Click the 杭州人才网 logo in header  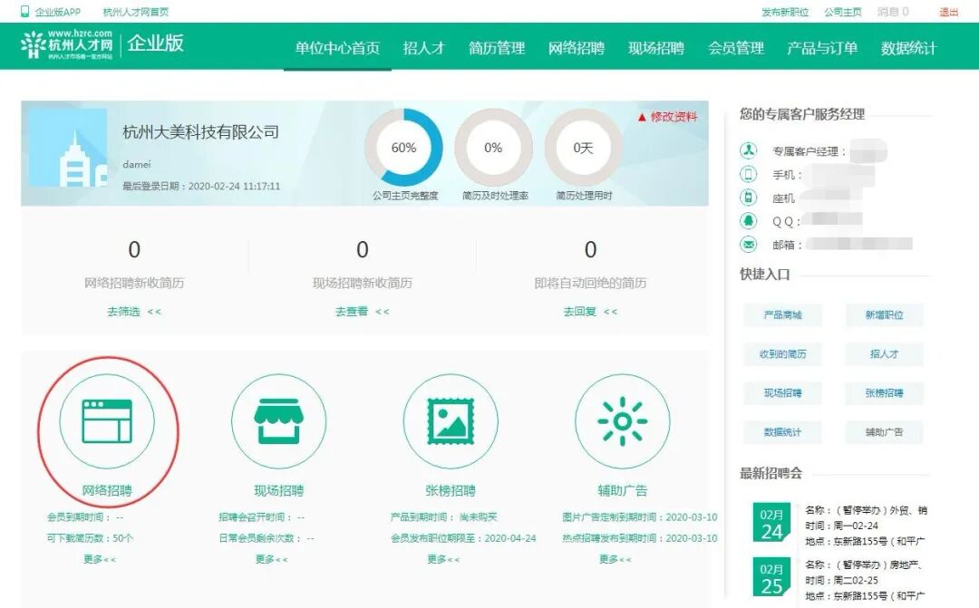tap(67, 44)
